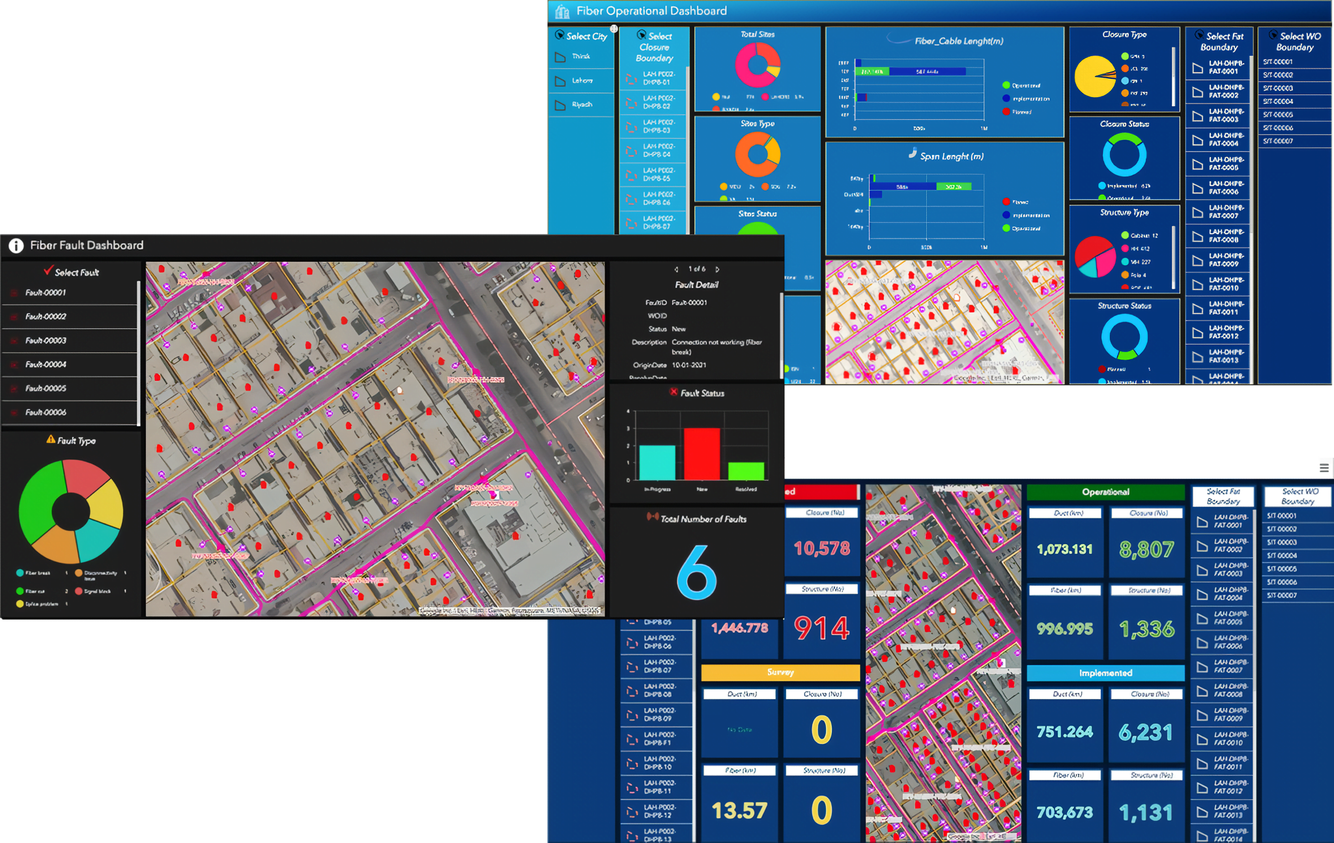Image resolution: width=1334 pixels, height=843 pixels.
Task: Click the polygon icon for LAH-DHP8-FAT-0002
Action: [x=1197, y=92]
